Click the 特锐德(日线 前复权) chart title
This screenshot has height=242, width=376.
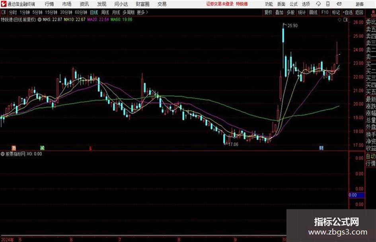point(18,19)
